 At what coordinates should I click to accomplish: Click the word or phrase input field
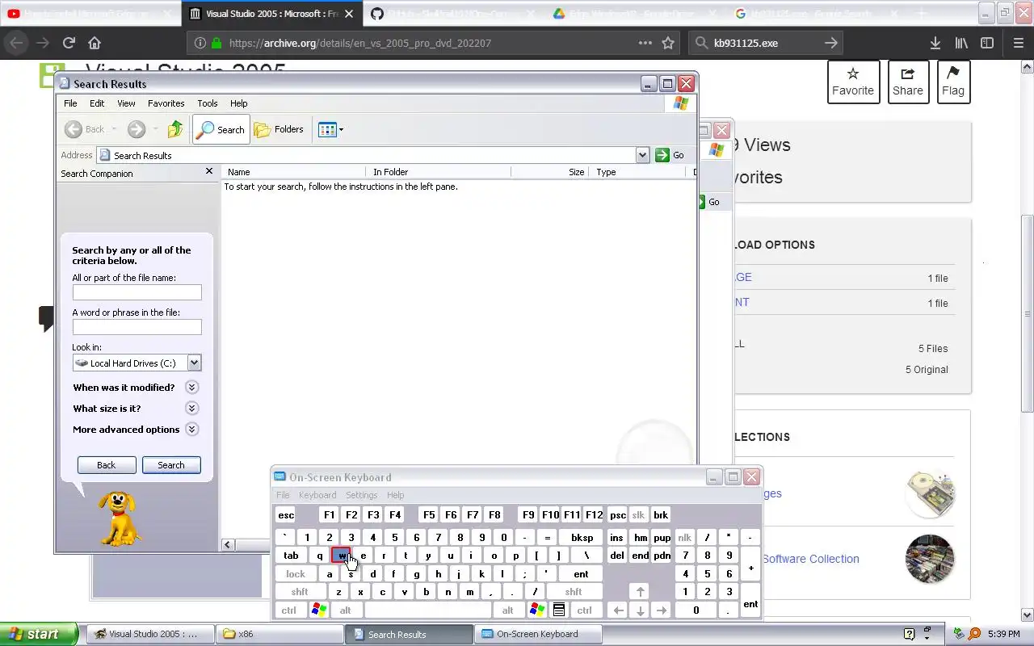click(137, 327)
